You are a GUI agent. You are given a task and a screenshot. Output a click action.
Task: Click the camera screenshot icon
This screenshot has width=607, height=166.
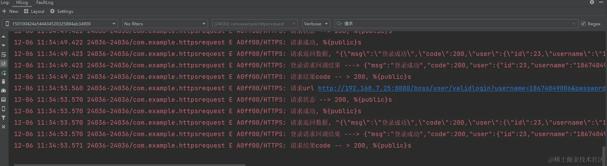(x=3, y=91)
